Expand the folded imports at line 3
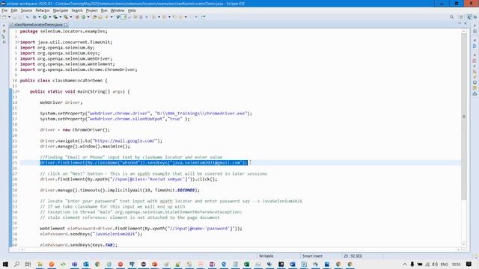Viewport: 479px width, 269px height. coord(18,42)
